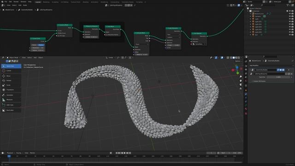Open the Render menu
The height and width of the screenshot is (166, 295).
tap(16, 2)
